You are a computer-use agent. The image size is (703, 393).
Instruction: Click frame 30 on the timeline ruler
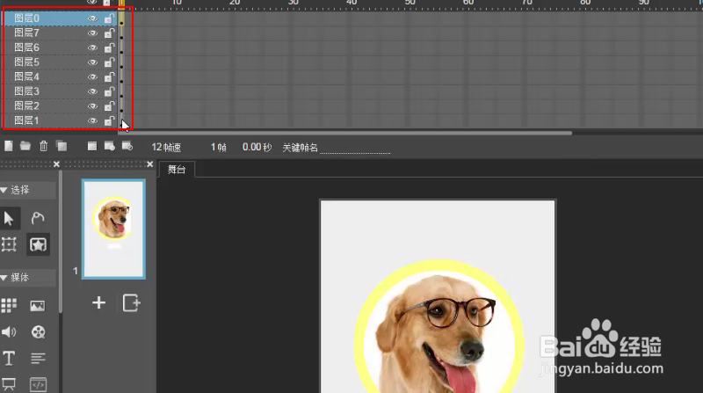(293, 4)
